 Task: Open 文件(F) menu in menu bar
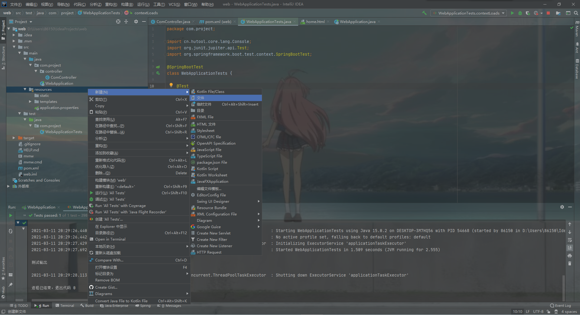tap(16, 4)
